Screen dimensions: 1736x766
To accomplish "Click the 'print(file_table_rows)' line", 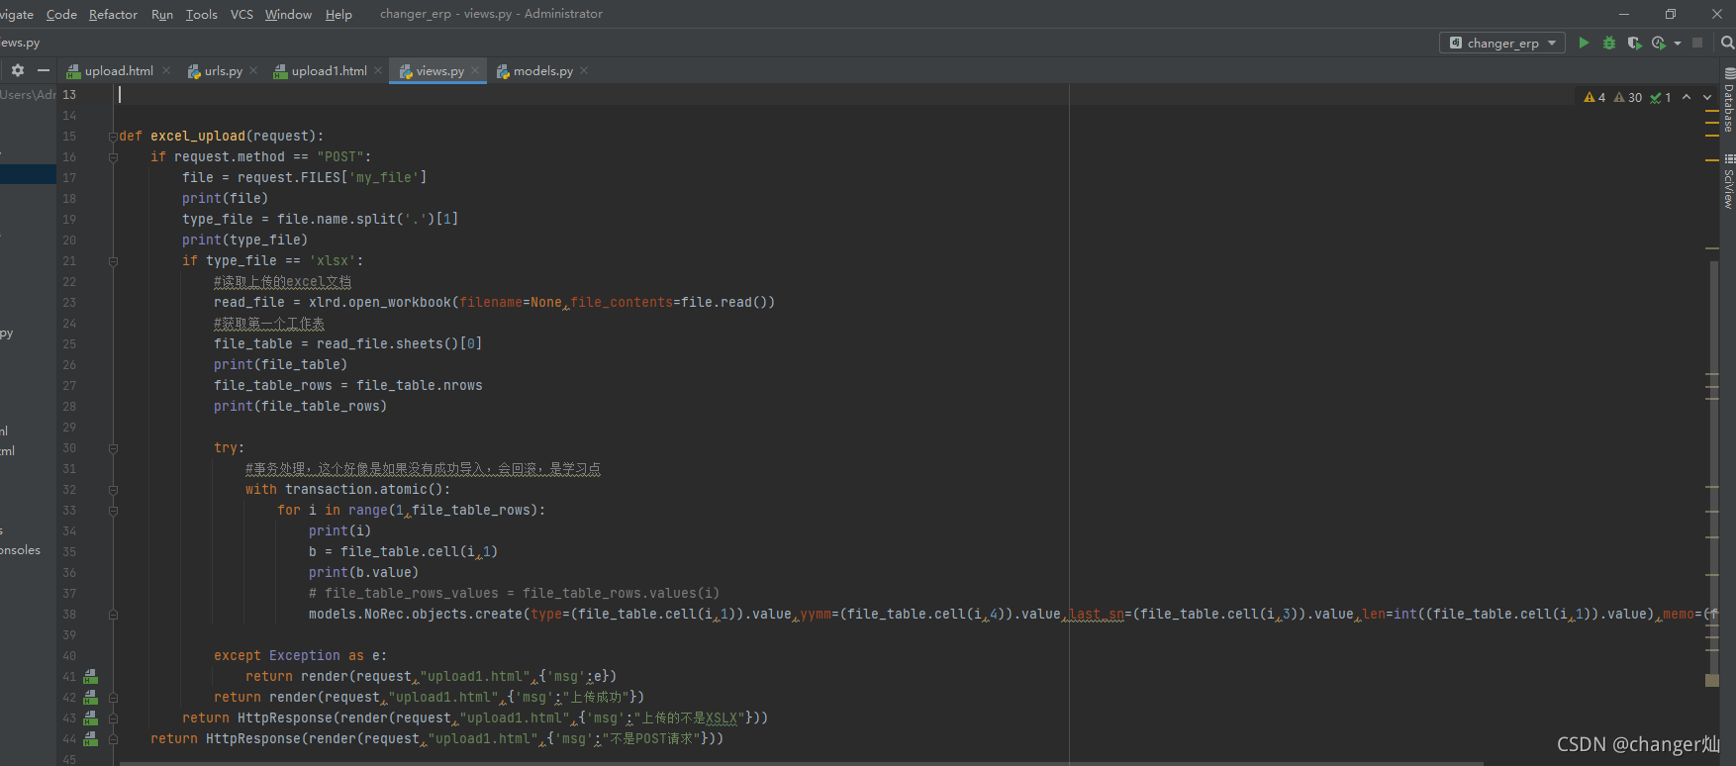I will (x=301, y=407).
